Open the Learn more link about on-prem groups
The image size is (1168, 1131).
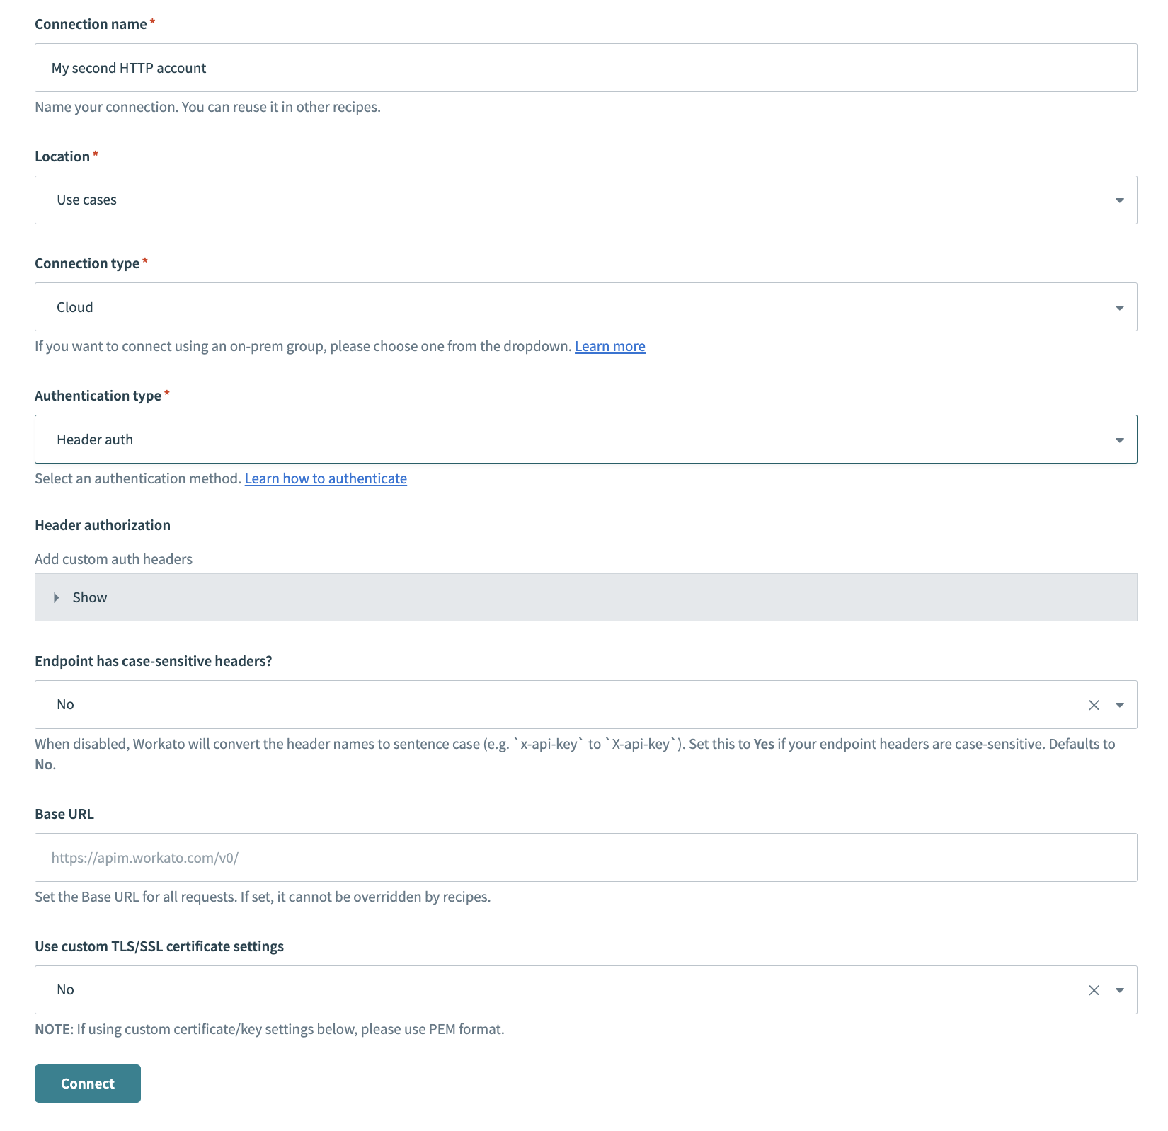[609, 346]
